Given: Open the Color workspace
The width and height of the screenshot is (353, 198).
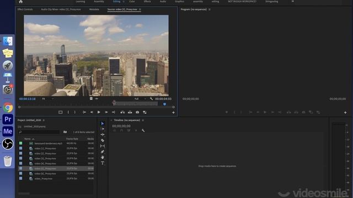Looking at the screenshot, I should (x=132, y=1).
